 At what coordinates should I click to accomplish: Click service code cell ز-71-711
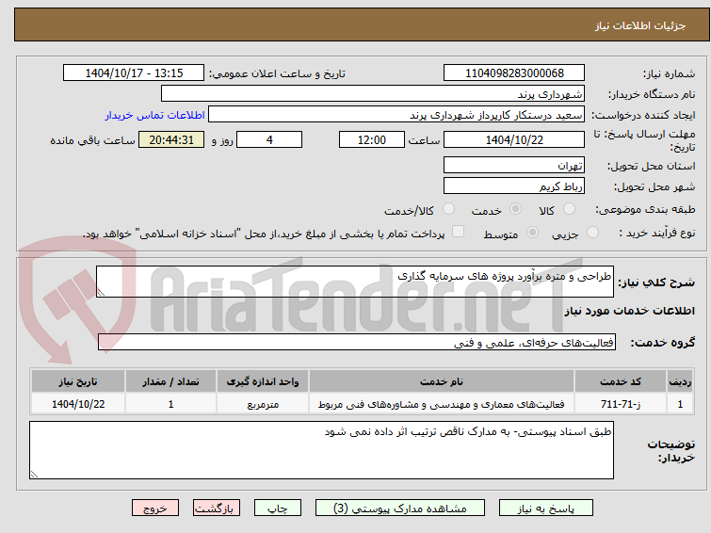pos(621,404)
